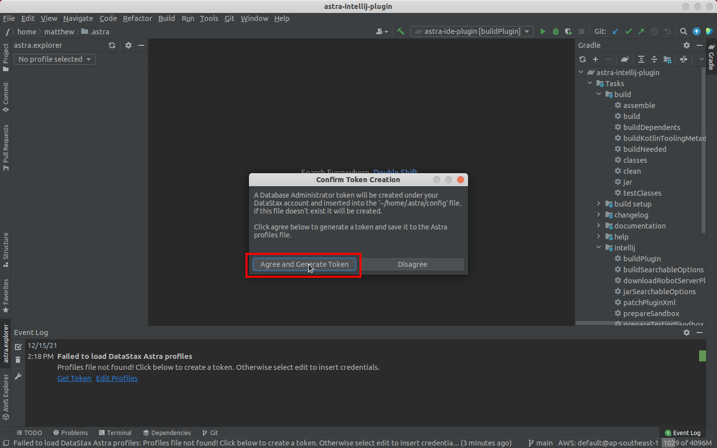Open Event Log wrench settings

tap(18, 376)
